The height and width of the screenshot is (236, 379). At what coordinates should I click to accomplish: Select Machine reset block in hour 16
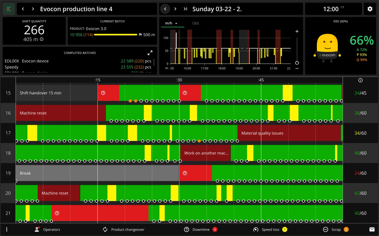tap(61, 113)
